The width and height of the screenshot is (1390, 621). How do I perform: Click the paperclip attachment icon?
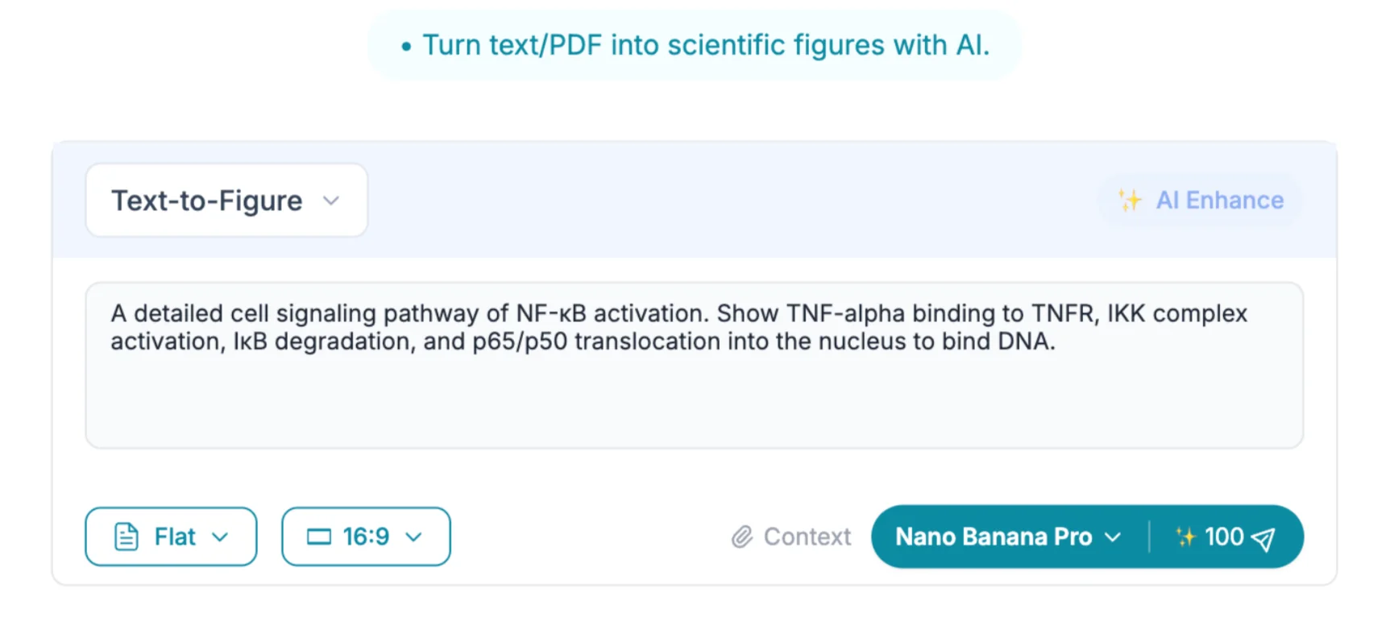742,536
